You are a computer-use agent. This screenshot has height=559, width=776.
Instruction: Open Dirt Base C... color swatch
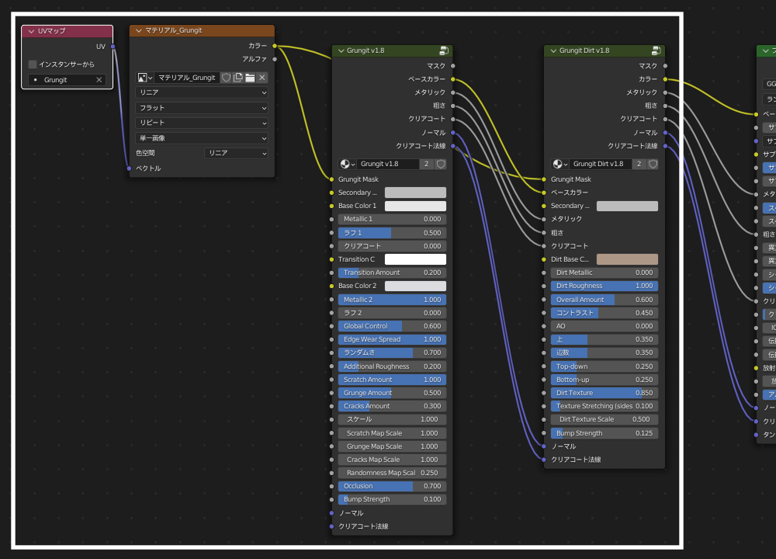(x=627, y=259)
